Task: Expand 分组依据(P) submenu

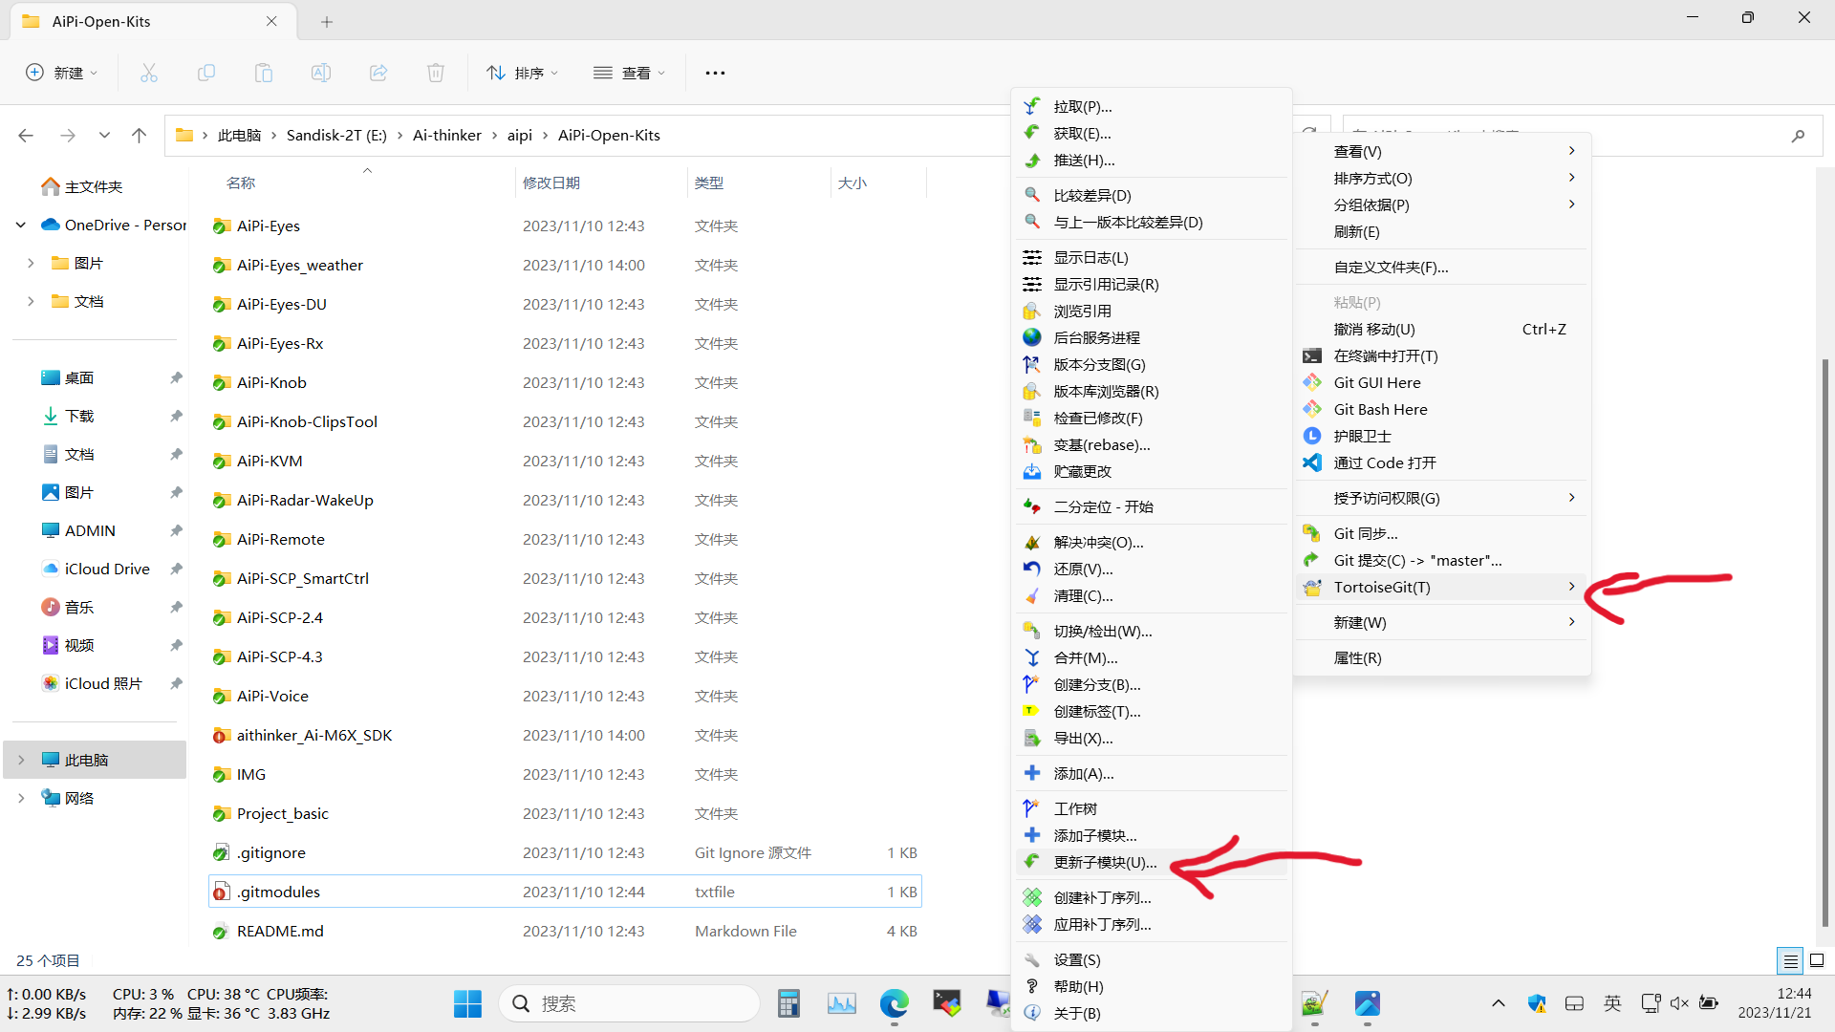Action: click(x=1441, y=204)
